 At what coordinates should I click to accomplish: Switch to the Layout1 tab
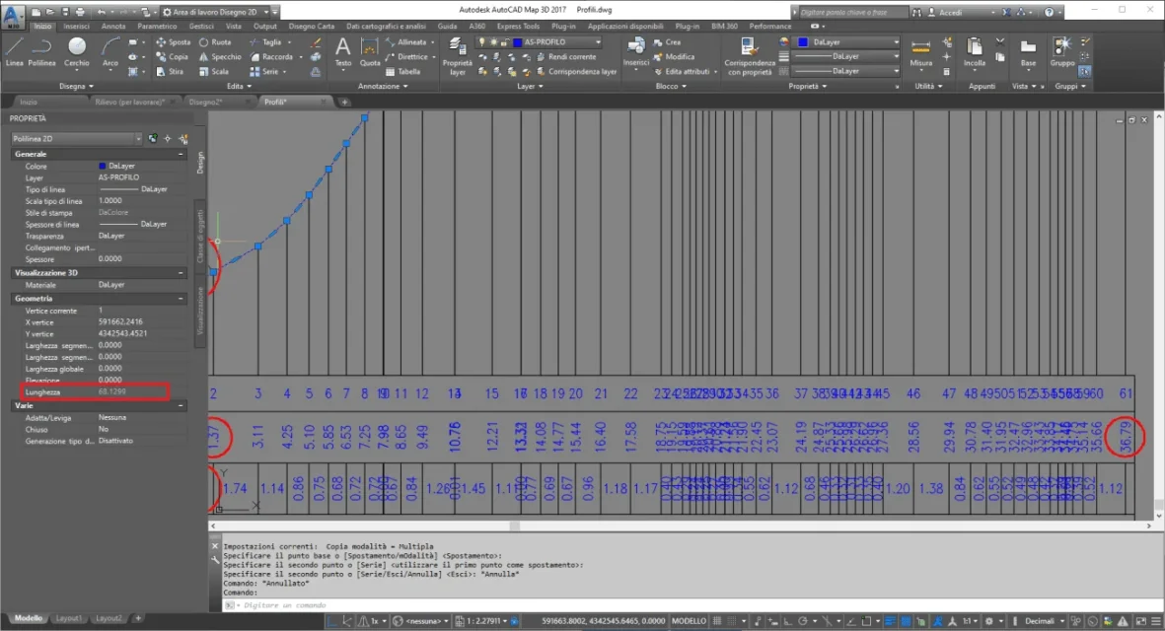[x=68, y=618]
